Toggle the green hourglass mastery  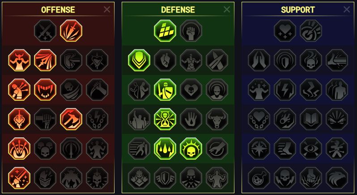pyautogui.click(x=165, y=119)
